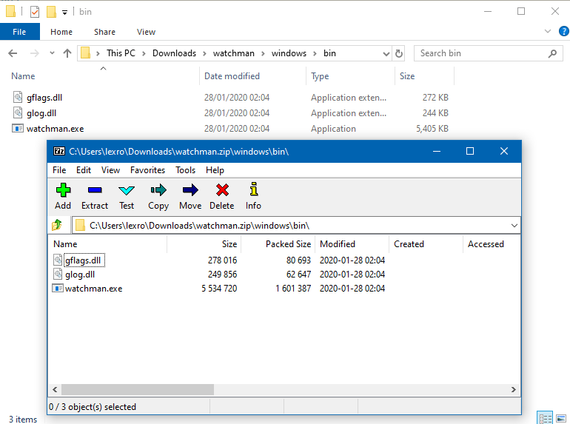This screenshot has height=424, width=570.
Task: Click watchman.exe icon in Explorer file list
Action: [18, 128]
